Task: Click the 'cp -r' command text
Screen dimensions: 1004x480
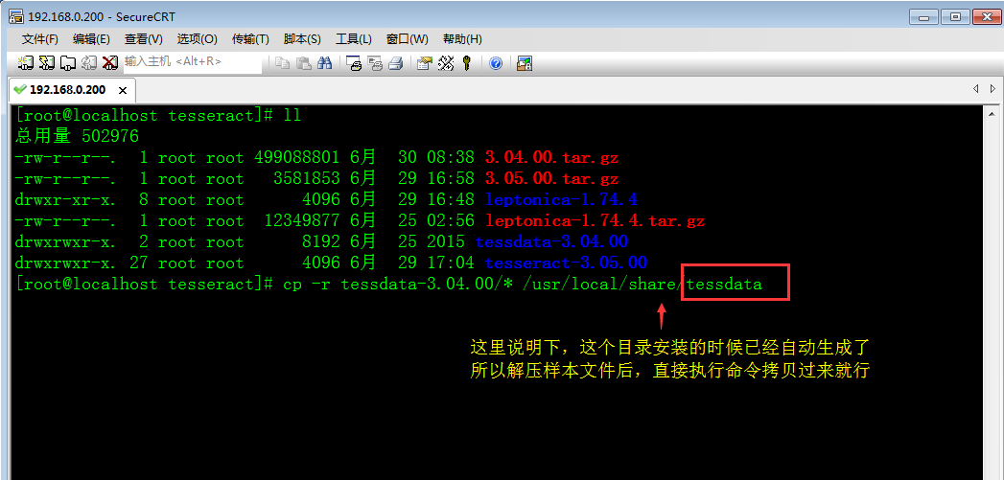Action: (x=307, y=285)
